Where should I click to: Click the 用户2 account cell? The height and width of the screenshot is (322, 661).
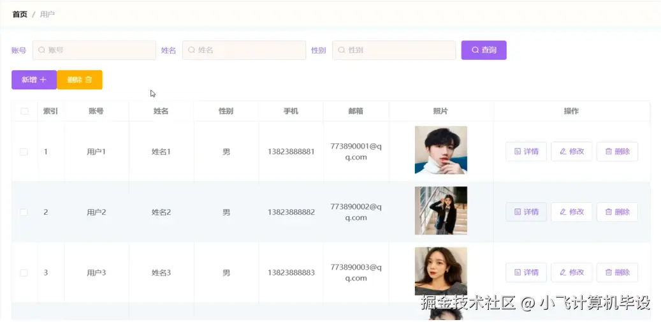(x=96, y=212)
